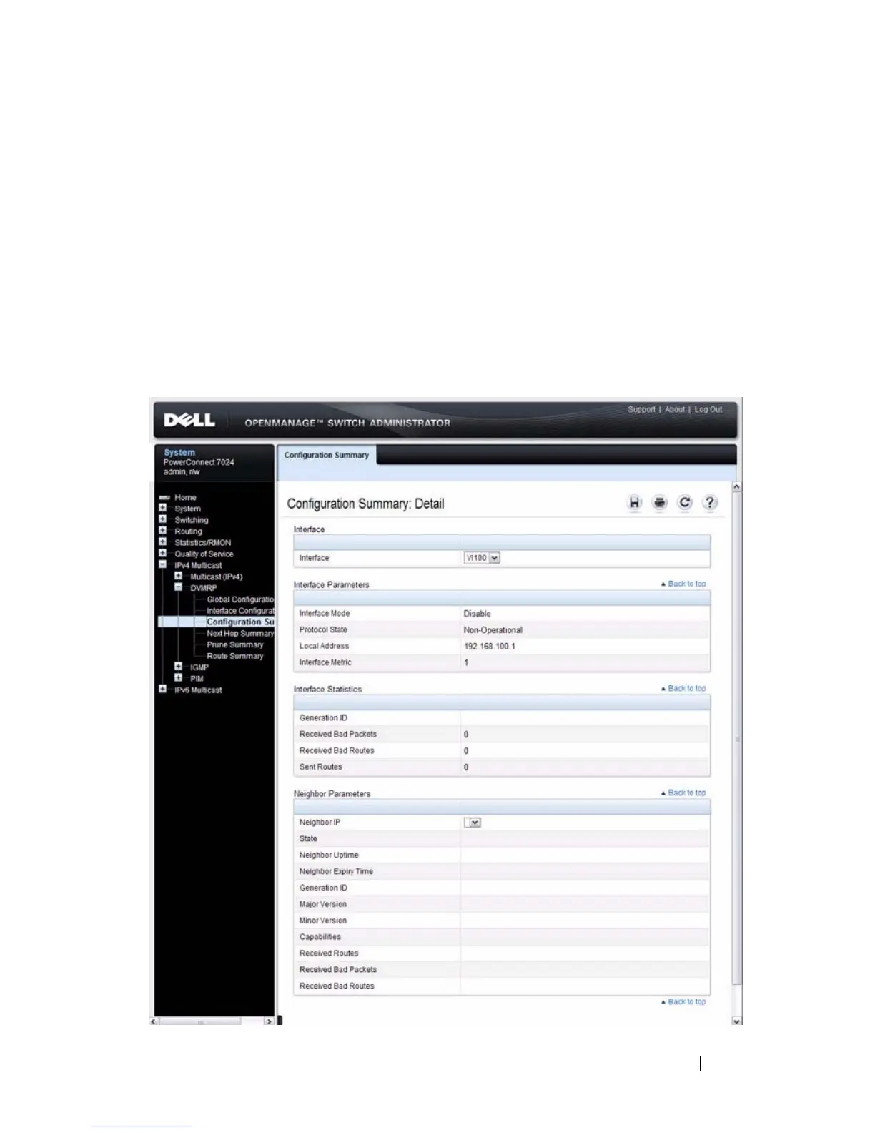Click the sidebar horizontal scrollbar right arrow
Image resolution: width=875 pixels, height=1133 pixels.
coord(270,1021)
